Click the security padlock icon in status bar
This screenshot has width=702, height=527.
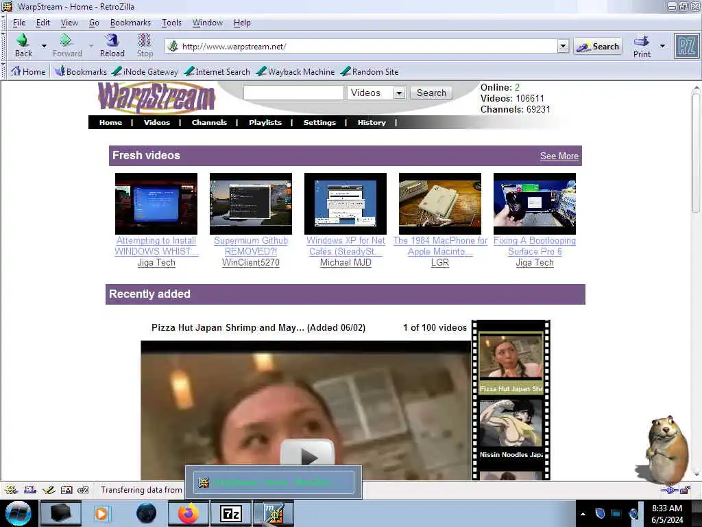(x=685, y=490)
